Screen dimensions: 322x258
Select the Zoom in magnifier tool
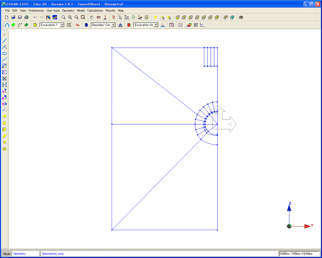click(70, 17)
